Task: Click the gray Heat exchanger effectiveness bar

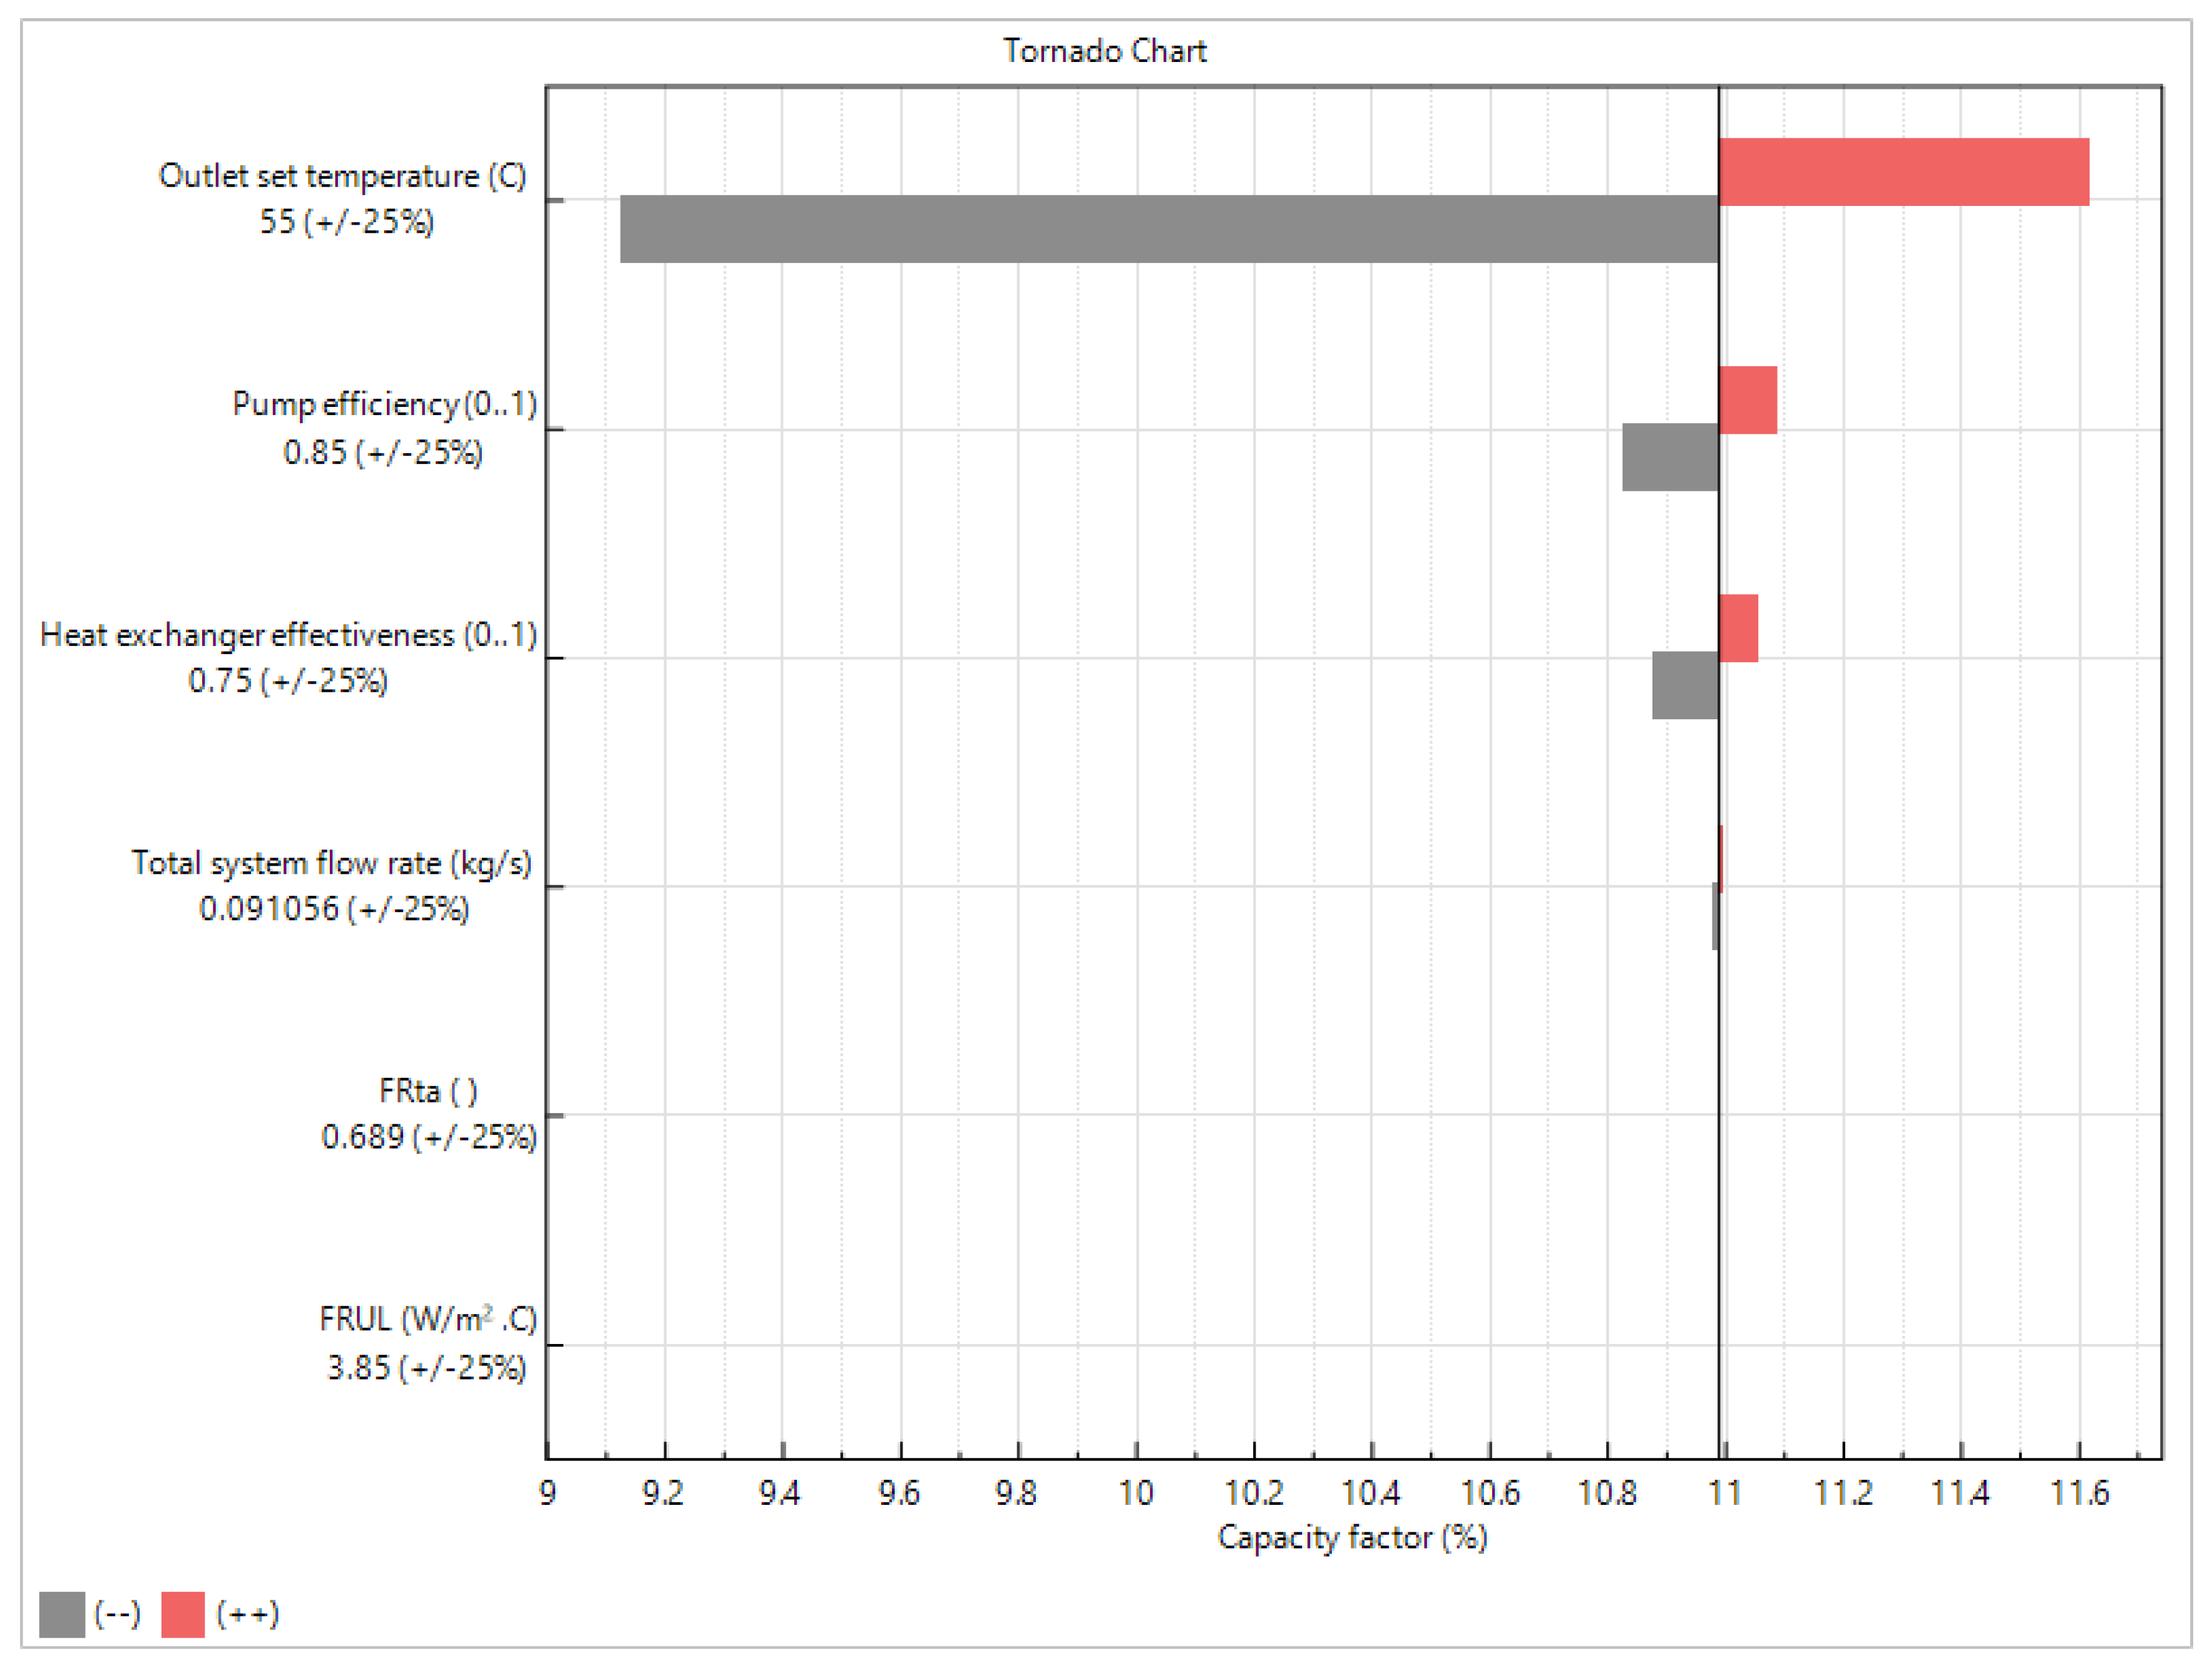Action: tap(1684, 685)
